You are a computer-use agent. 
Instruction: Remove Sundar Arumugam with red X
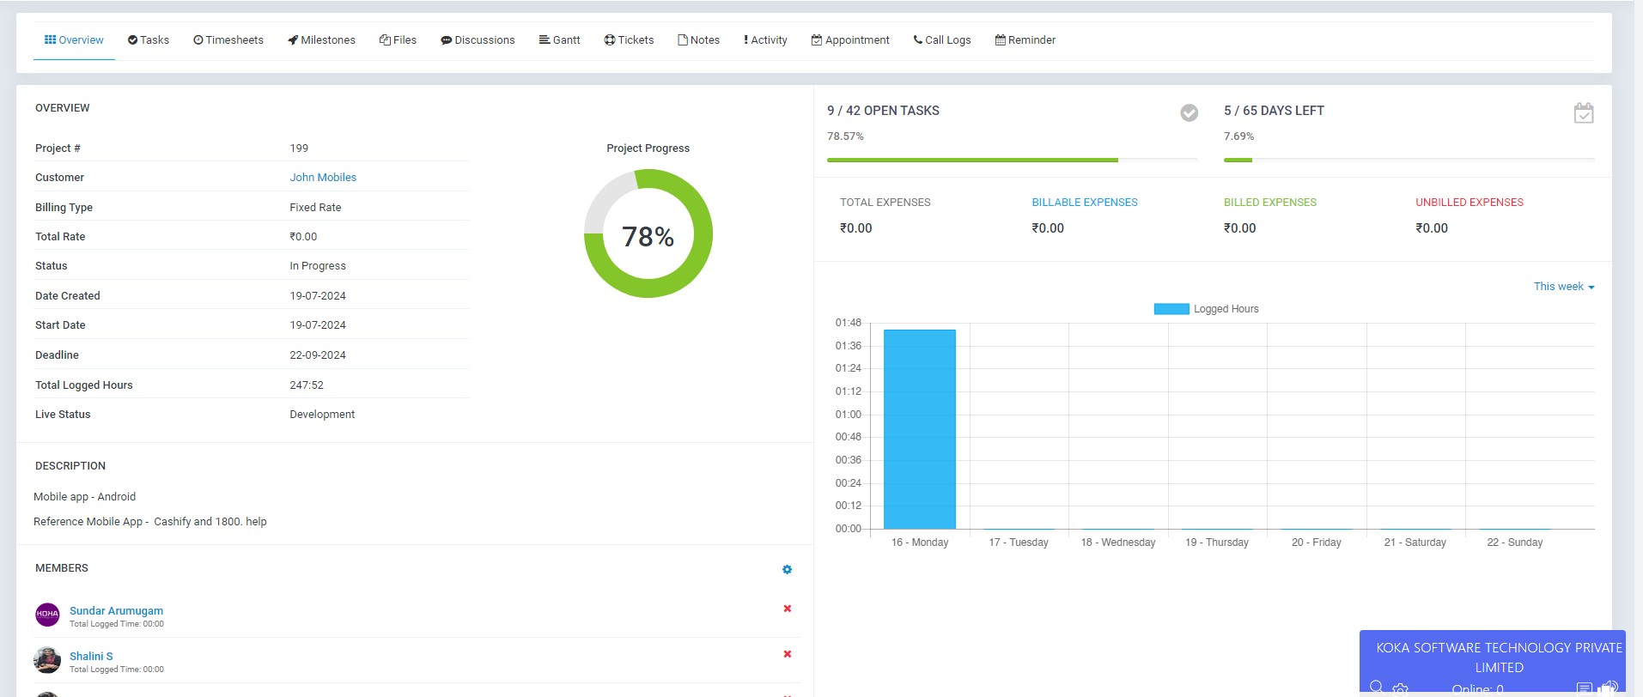coord(787,609)
